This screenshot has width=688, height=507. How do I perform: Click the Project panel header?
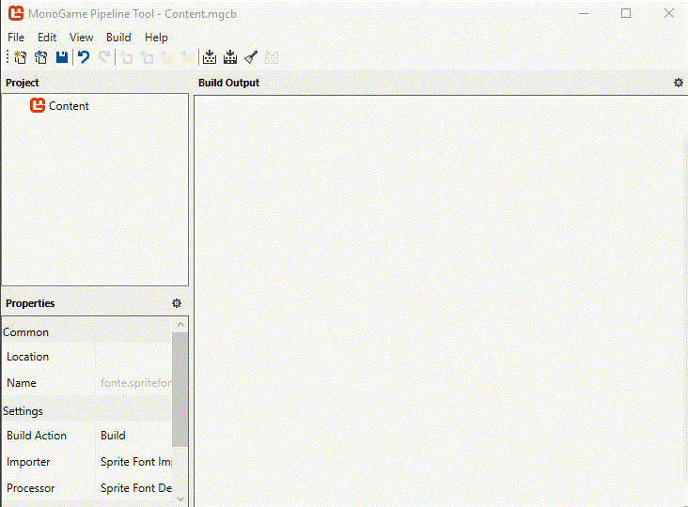point(23,83)
